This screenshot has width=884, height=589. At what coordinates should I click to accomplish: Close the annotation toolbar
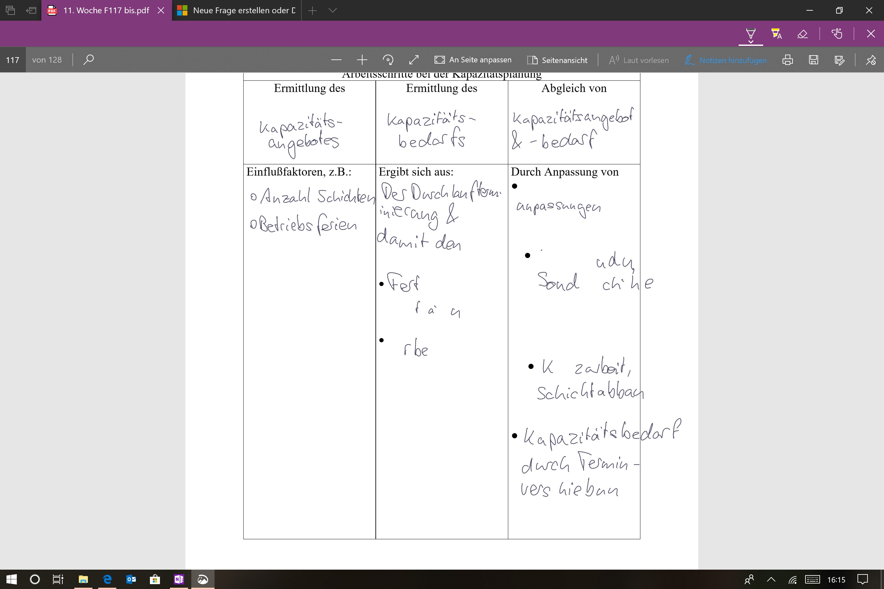[x=871, y=34]
